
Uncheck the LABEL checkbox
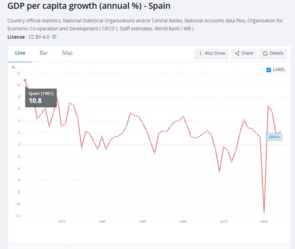point(269,70)
